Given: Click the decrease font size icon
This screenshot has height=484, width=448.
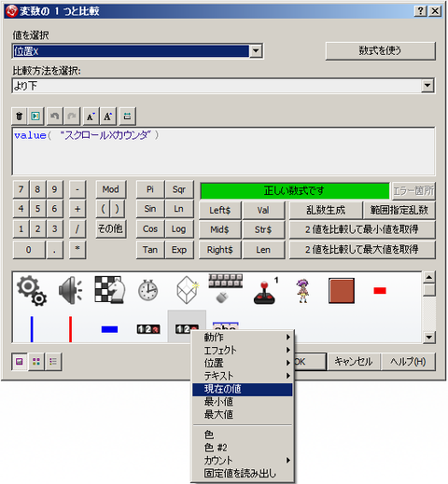Looking at the screenshot, I should point(91,117).
